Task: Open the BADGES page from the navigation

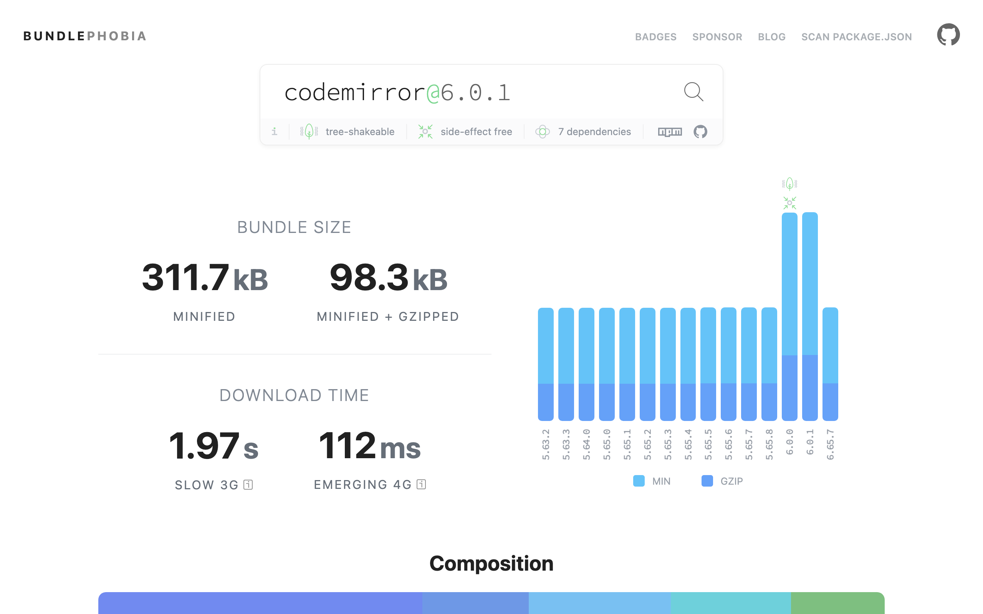Action: coord(655,36)
